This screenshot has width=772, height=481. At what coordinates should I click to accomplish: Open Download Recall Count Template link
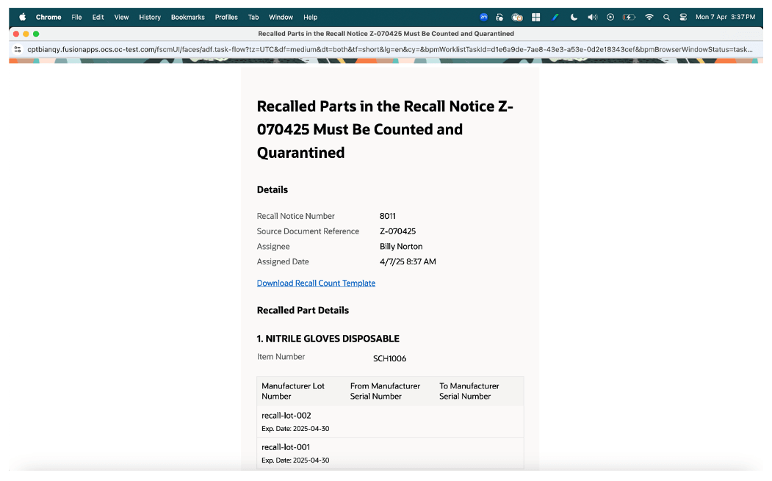[316, 283]
